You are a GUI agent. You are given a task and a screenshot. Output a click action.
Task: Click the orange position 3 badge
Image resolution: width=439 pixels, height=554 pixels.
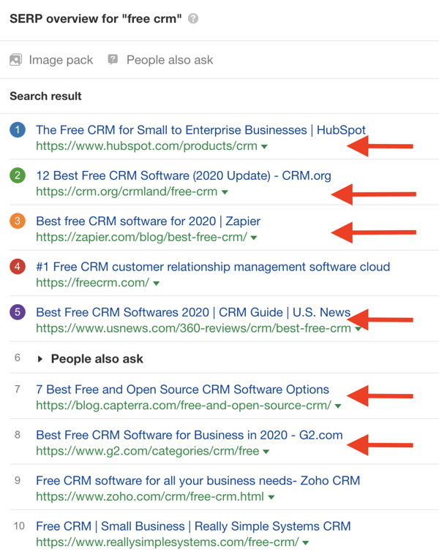18,221
